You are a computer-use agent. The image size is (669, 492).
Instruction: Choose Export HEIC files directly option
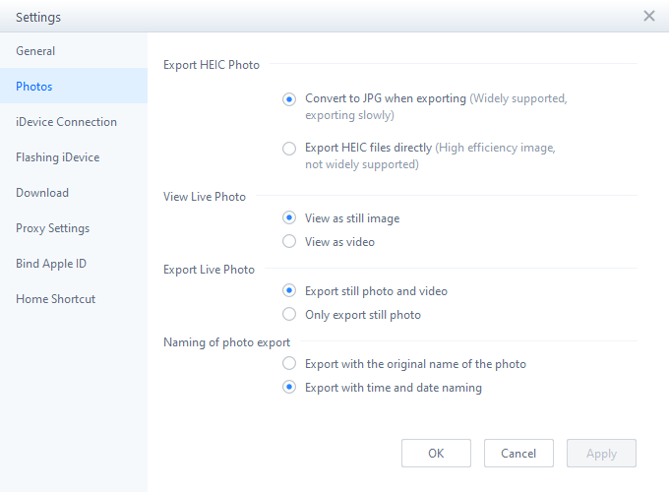coord(289,148)
